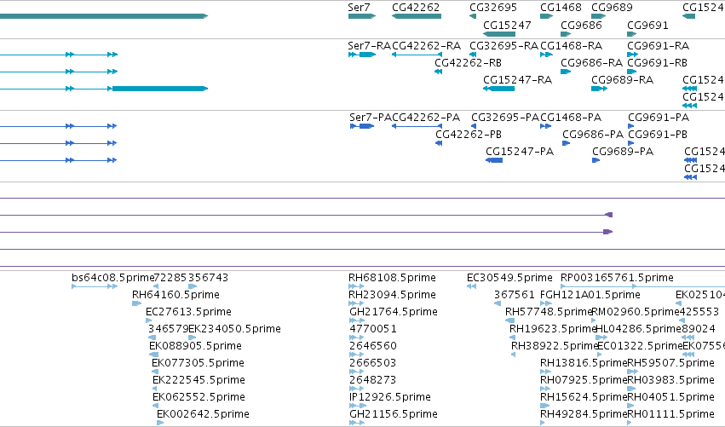Click EST RH13816.5prime
Image resolution: width=725 pixels, height=427 pixels.
coord(584,363)
